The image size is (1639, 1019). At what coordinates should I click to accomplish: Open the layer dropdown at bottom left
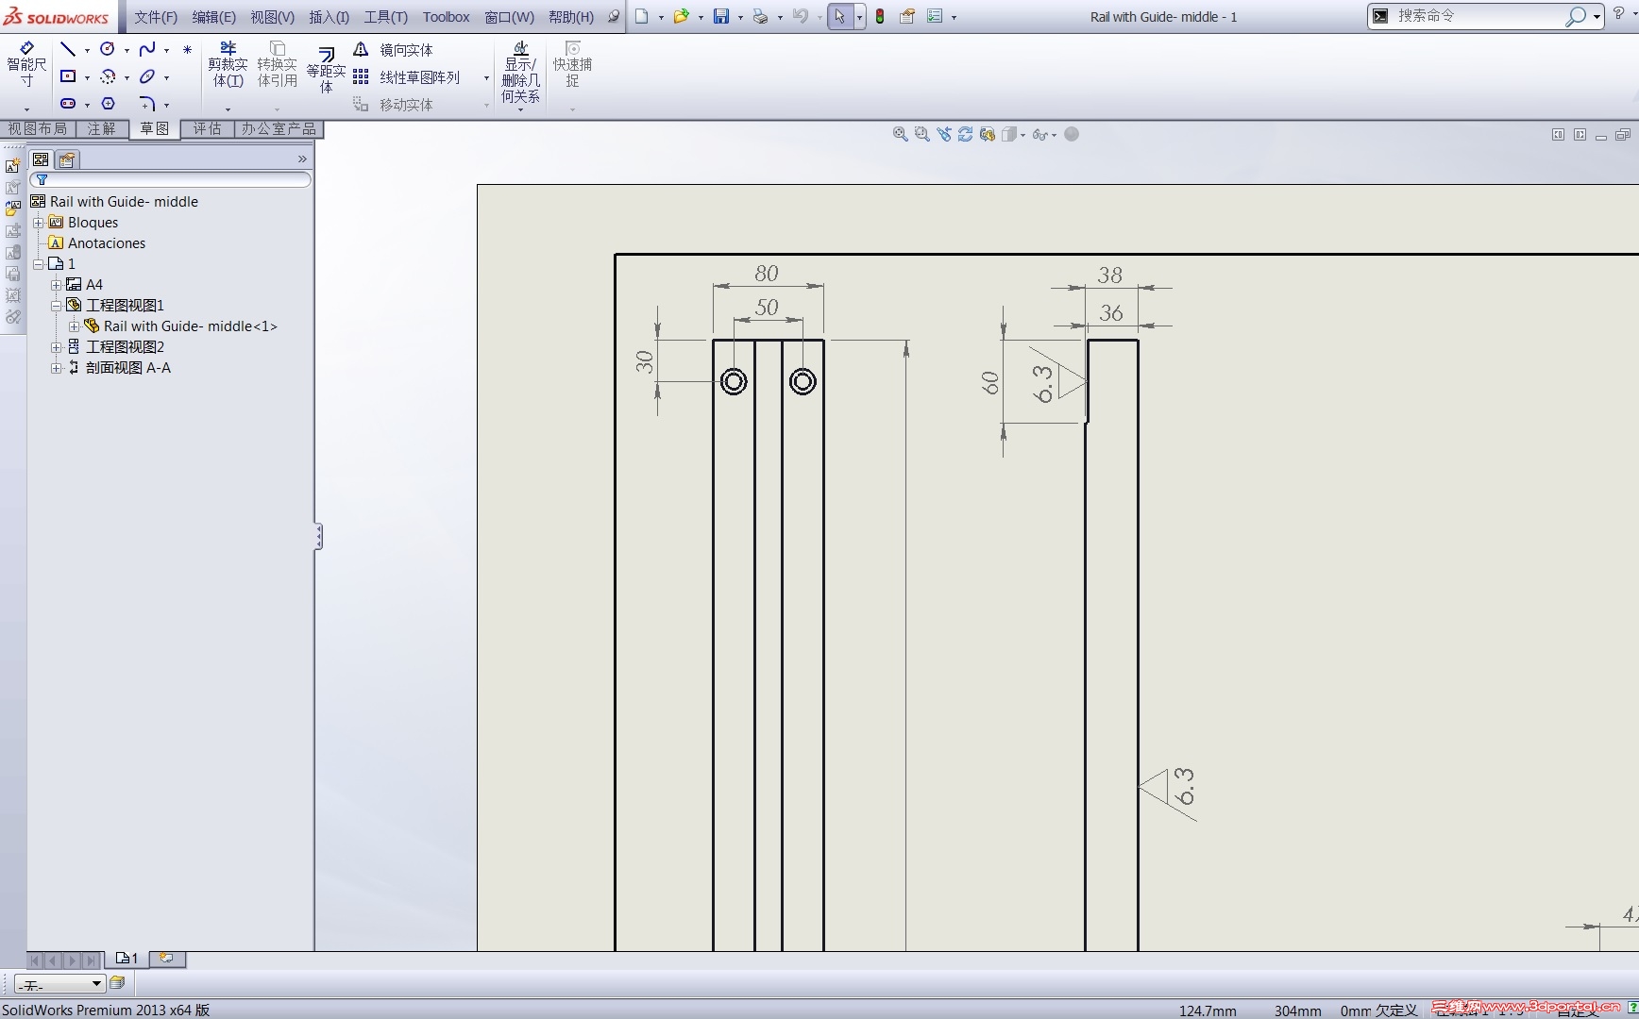[59, 984]
